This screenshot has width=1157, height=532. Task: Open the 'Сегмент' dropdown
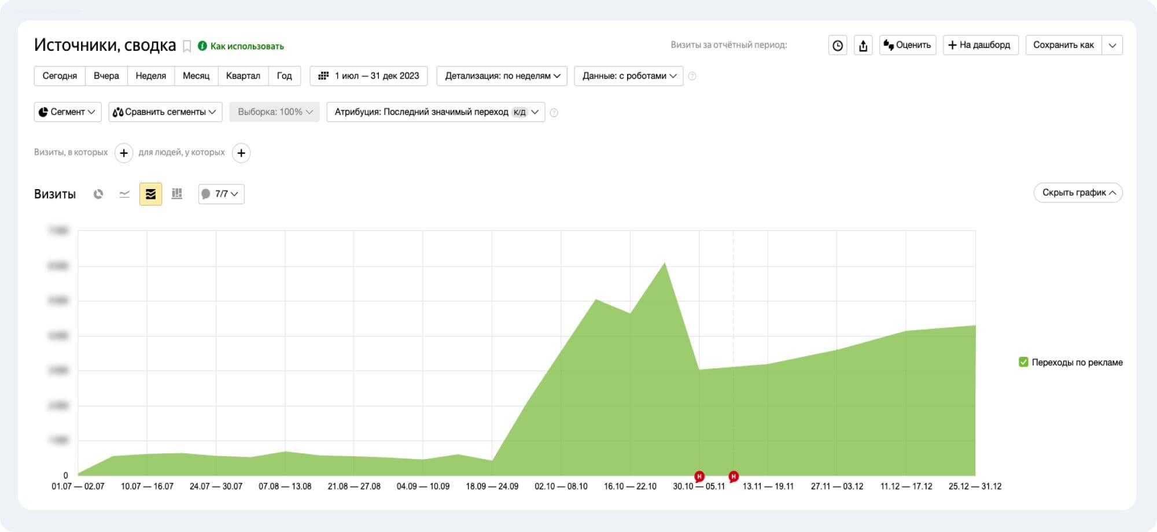pyautogui.click(x=67, y=112)
